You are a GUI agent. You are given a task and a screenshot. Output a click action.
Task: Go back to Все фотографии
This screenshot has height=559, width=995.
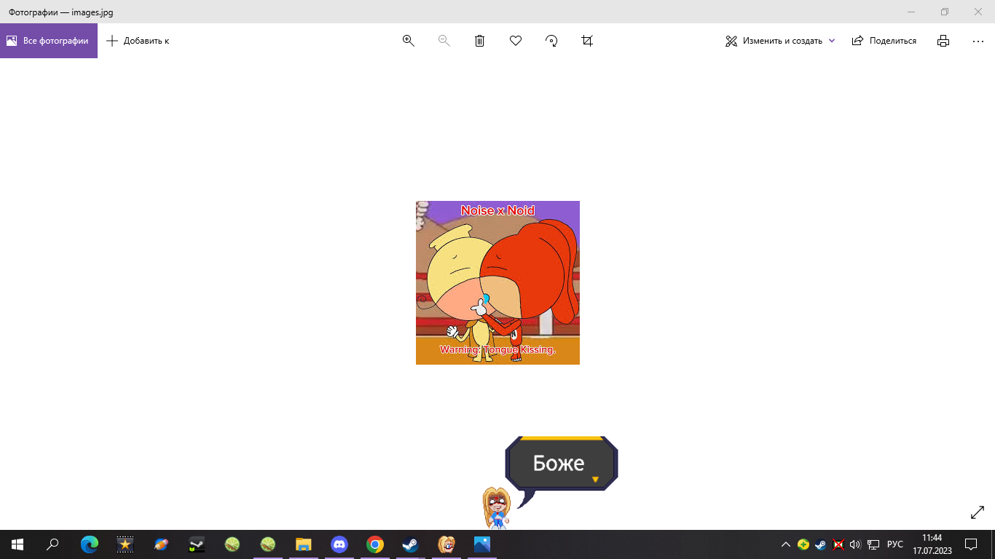coord(49,41)
